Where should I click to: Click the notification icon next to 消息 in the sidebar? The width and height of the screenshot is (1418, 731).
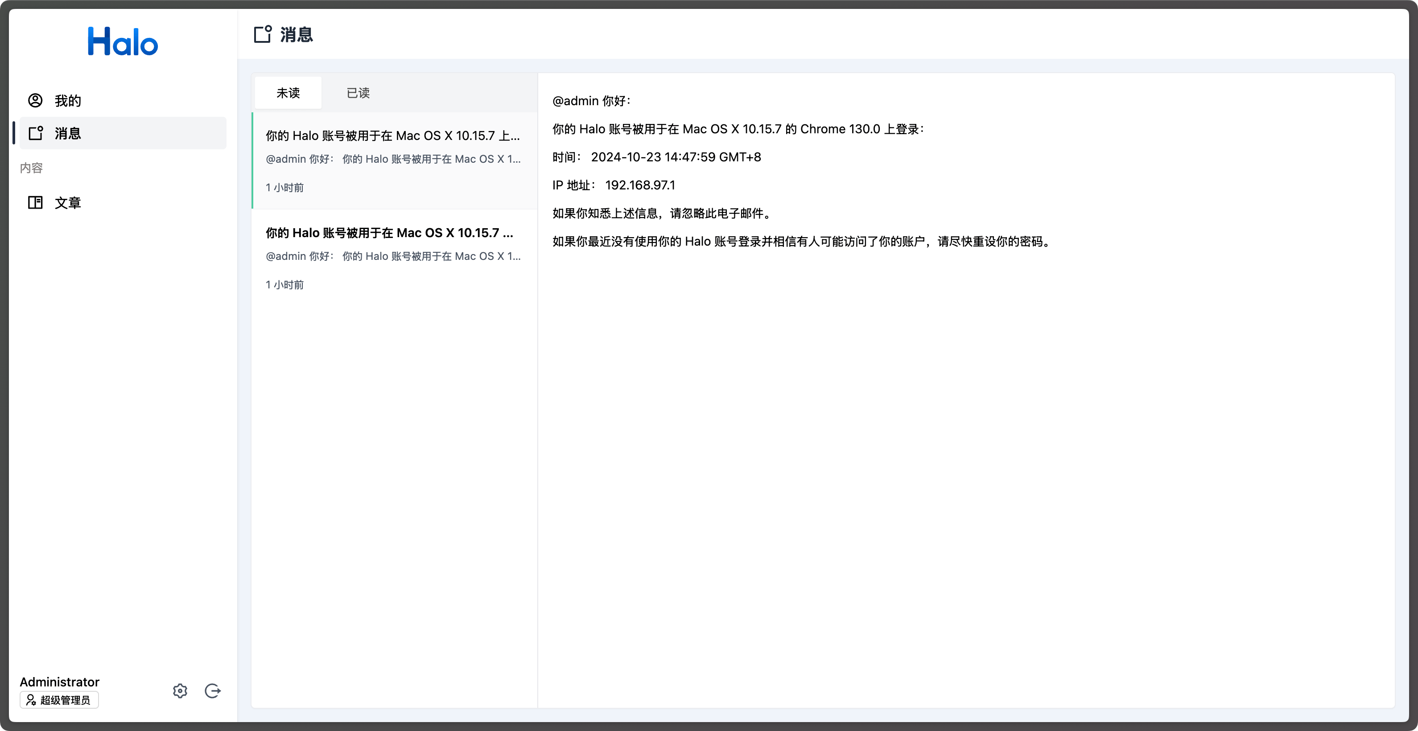click(x=36, y=133)
